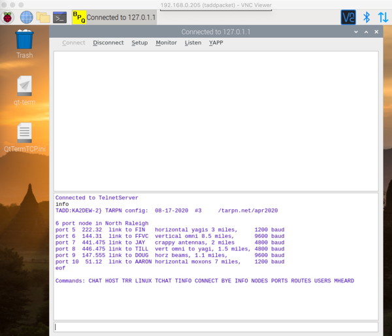Open the Raspberry Pi applications menu

(7, 17)
